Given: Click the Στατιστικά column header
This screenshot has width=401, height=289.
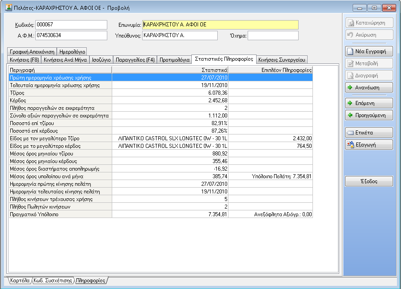Looking at the screenshot, I should (170, 70).
